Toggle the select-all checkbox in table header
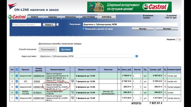Image resolution: width=191 pixels, height=107 pixels. click(x=17, y=70)
